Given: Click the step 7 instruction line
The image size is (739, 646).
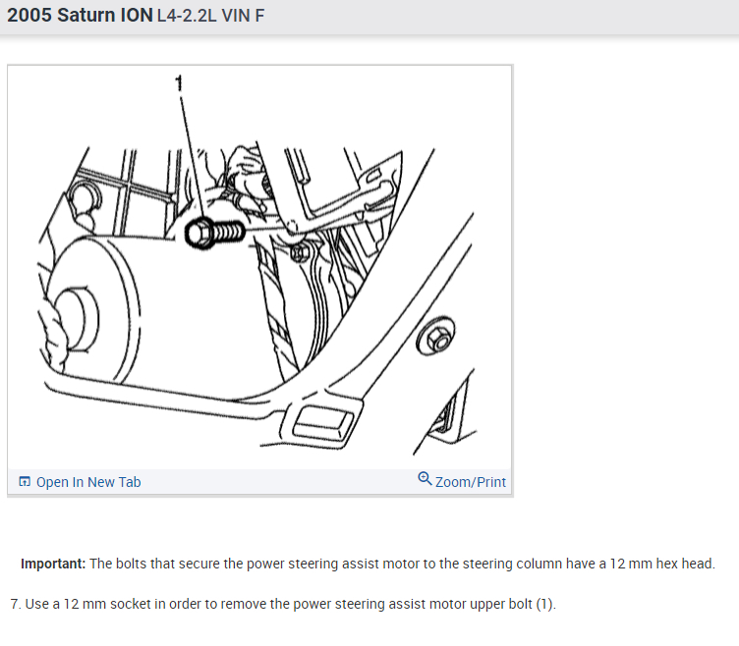Looking at the screenshot, I should coord(283,604).
